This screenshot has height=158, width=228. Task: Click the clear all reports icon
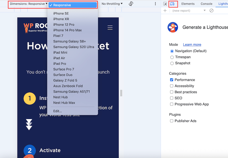(211, 11)
